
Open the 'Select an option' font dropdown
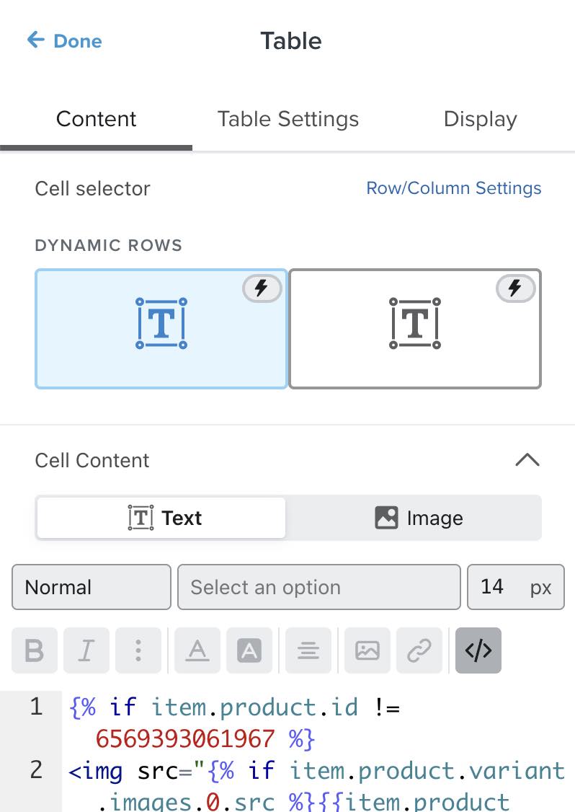point(318,587)
